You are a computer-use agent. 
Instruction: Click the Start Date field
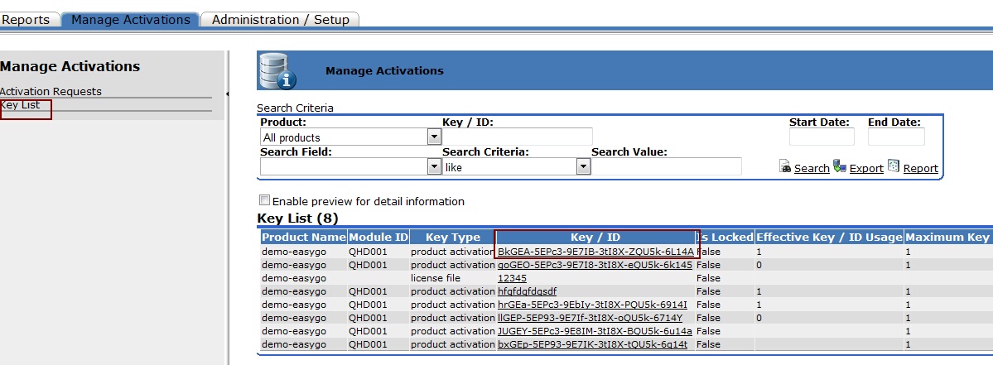(x=821, y=137)
